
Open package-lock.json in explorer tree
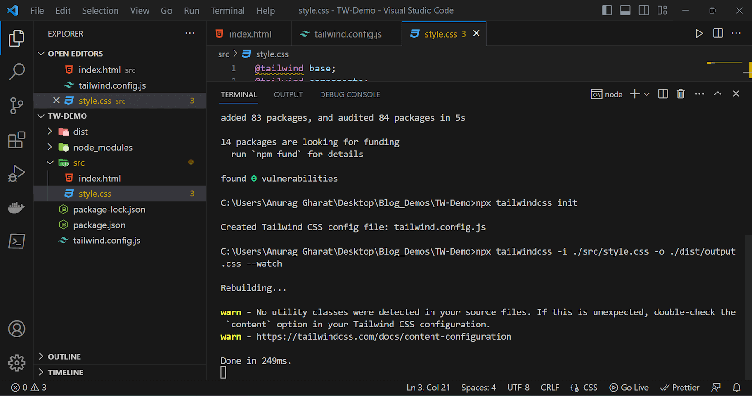(x=120, y=210)
